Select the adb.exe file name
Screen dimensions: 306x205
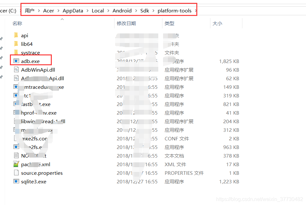[x=30, y=61]
